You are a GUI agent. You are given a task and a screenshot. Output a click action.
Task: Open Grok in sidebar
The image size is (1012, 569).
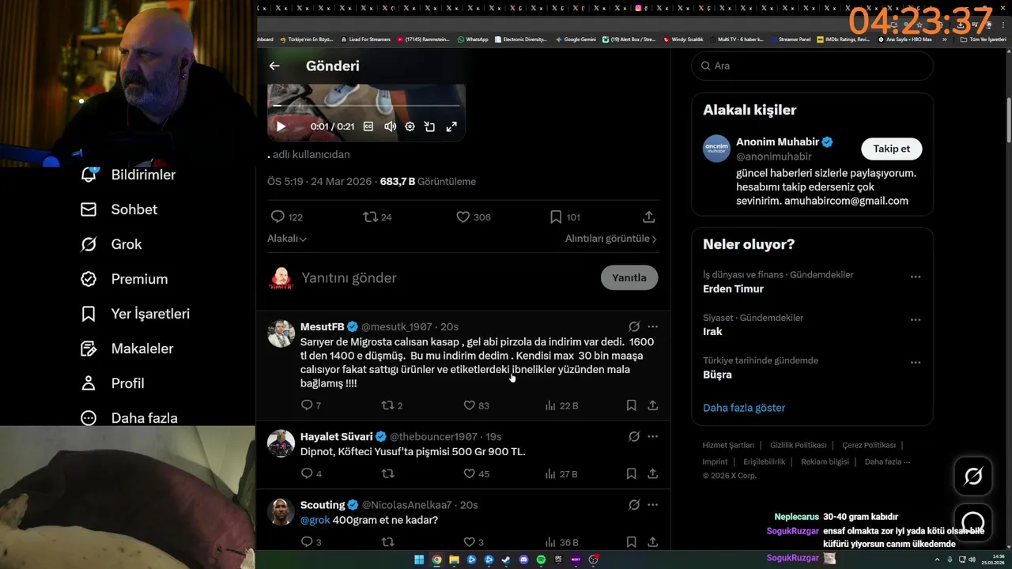pos(111,244)
